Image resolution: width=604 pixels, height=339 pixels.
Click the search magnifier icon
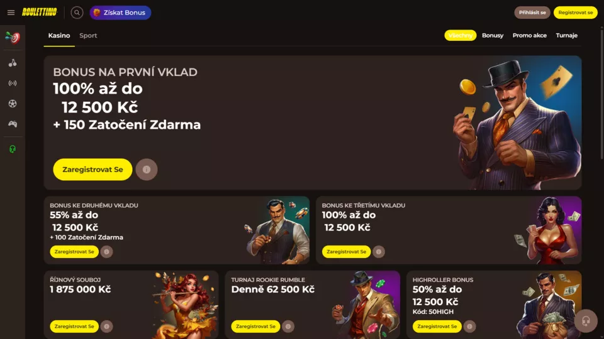point(77,13)
